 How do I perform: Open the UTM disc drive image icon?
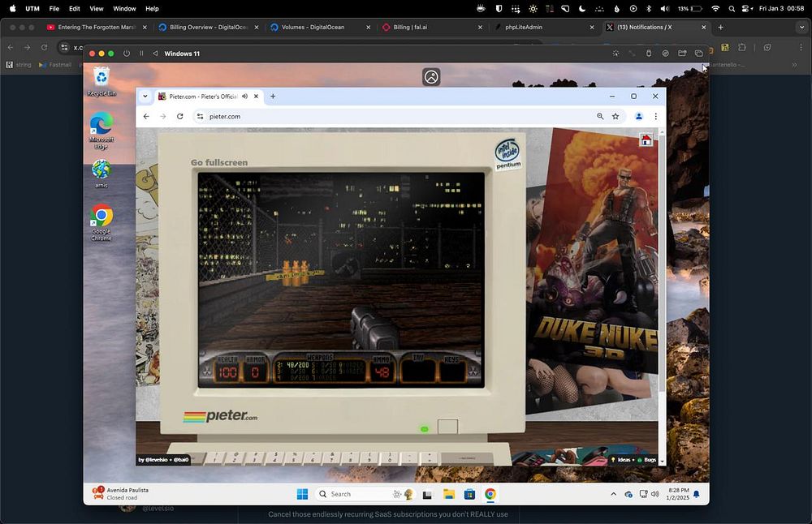(666, 54)
